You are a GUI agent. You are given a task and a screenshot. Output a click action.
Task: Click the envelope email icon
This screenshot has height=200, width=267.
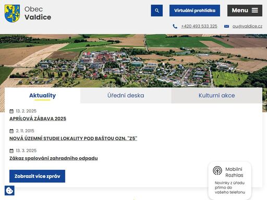click(226, 26)
